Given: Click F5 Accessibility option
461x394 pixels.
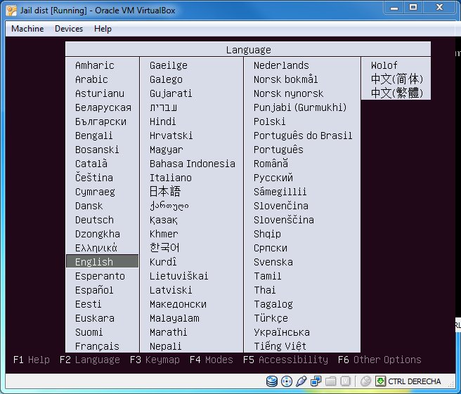Looking at the screenshot, I should point(285,360).
